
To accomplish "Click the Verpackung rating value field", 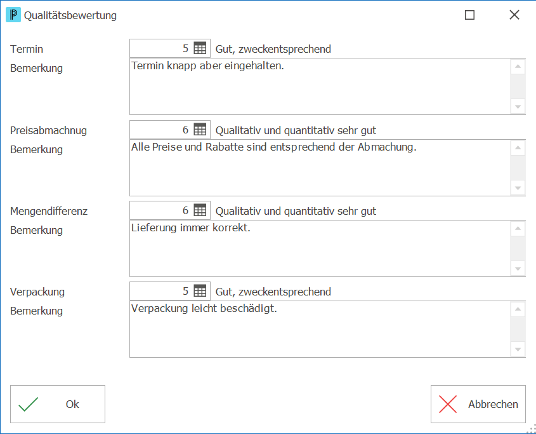I will (170, 291).
